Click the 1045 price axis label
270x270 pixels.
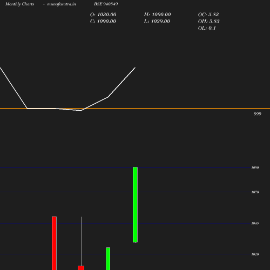click(255, 223)
